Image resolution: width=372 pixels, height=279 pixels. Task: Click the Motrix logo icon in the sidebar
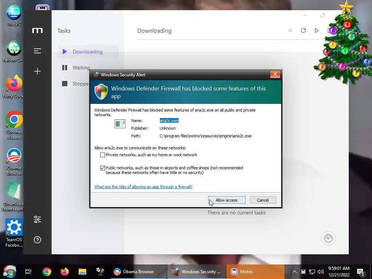37,31
